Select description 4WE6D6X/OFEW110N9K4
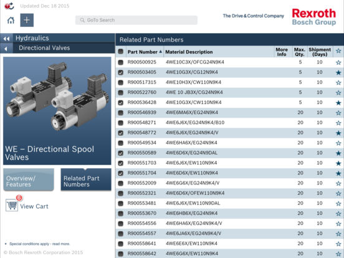 click(195, 193)
